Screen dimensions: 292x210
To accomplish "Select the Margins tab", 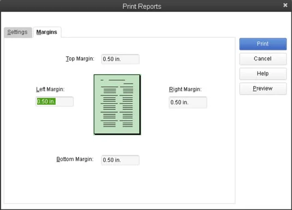I will coord(47,32).
